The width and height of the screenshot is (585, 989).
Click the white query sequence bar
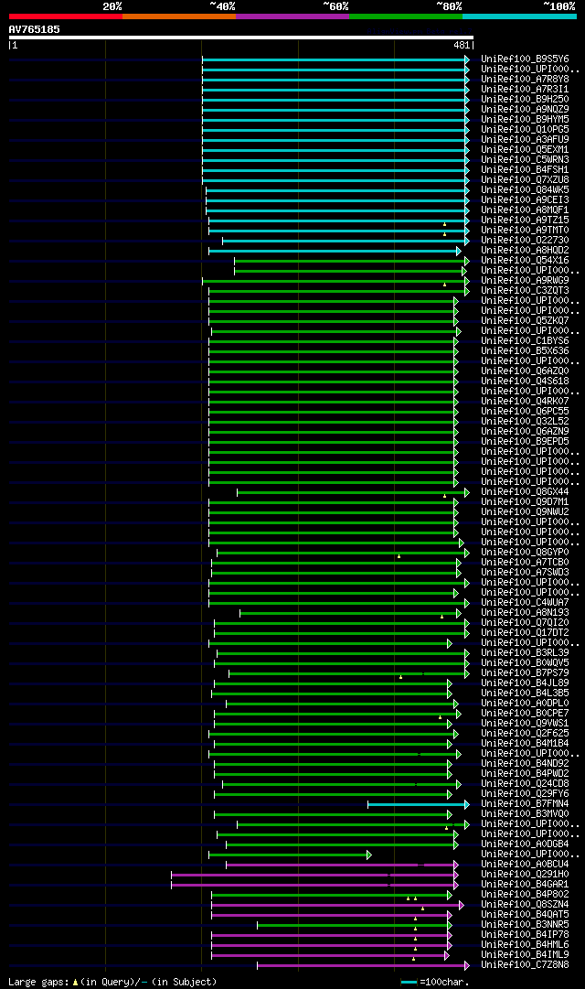(240, 38)
